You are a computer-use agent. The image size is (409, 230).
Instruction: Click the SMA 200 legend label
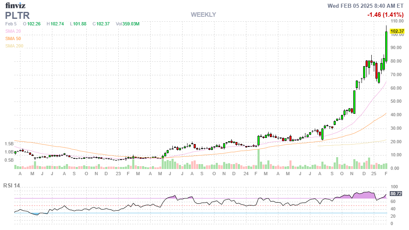(x=14, y=46)
